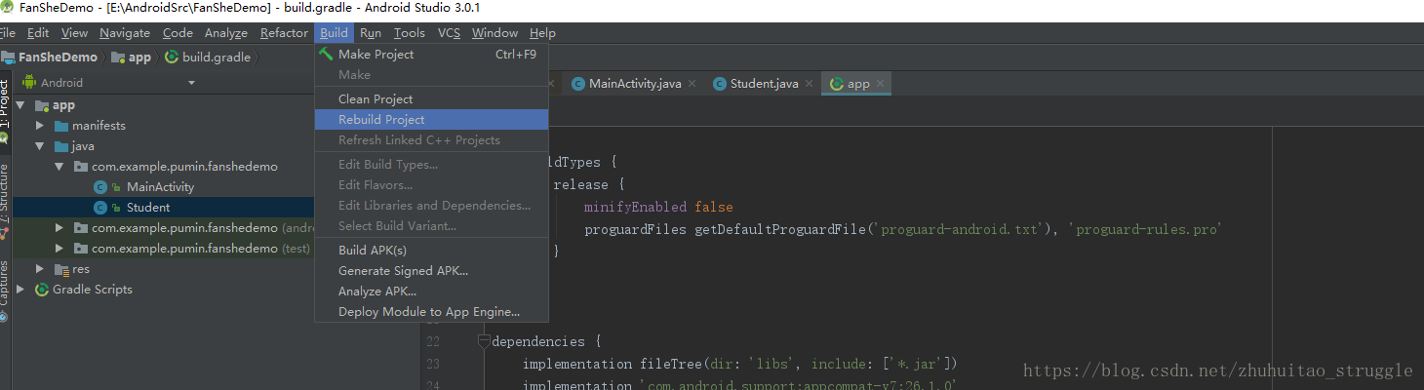Image resolution: width=1424 pixels, height=390 pixels.
Task: Click minifyEnabled false line in editor
Action: 658,207
